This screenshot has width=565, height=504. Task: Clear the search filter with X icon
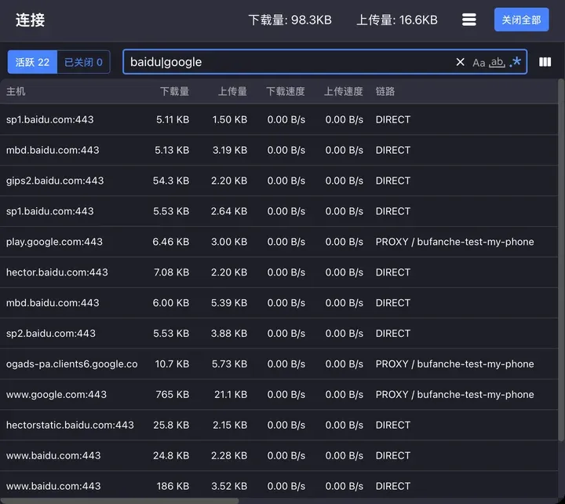tap(460, 62)
